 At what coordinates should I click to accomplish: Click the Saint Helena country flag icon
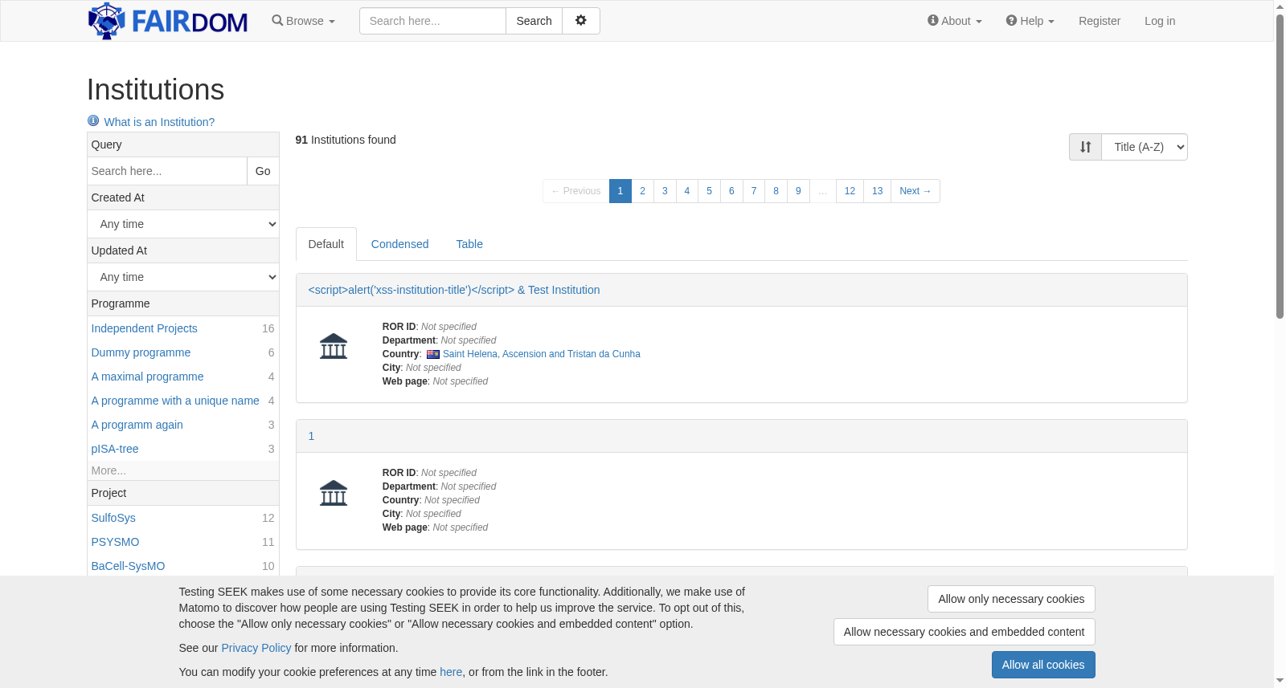pos(433,354)
